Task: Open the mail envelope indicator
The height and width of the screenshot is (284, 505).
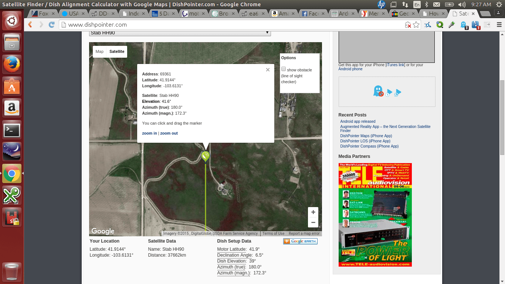Action: [x=437, y=4]
